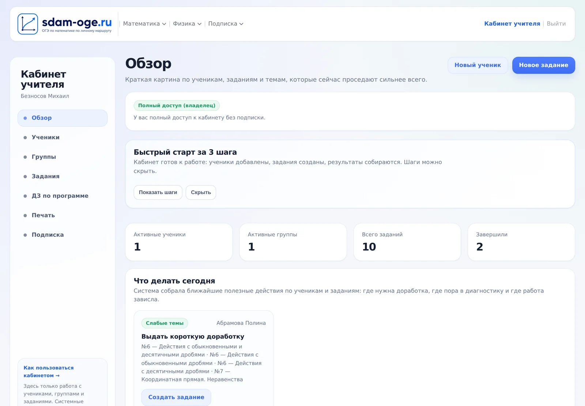Click the sdam-oge.ru graph logo icon
The image size is (585, 406).
[28, 24]
